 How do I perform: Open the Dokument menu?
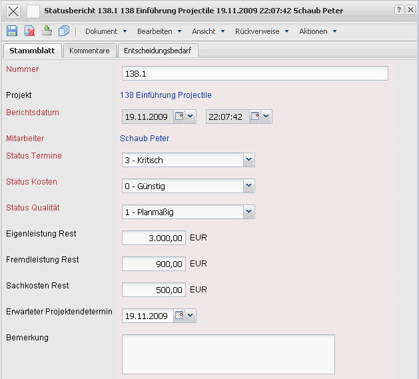pyautogui.click(x=105, y=31)
